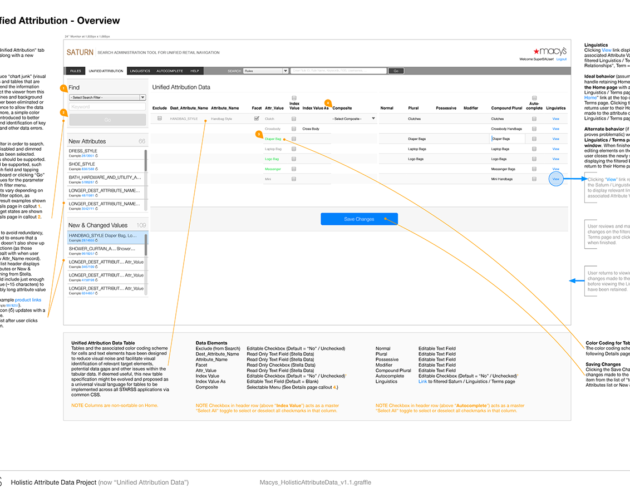Open the Autocomplete tab
The image size is (630, 493).
point(170,71)
